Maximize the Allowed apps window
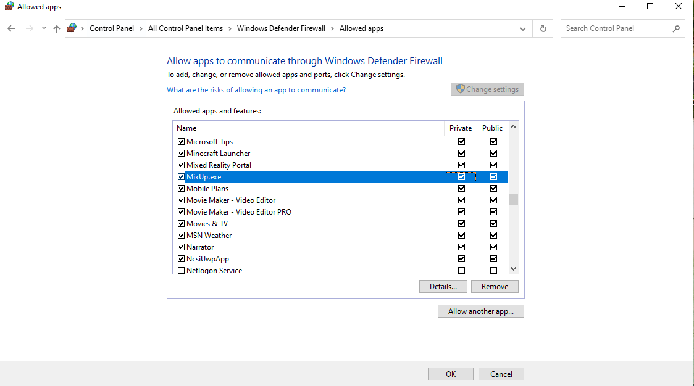Viewport: 694px width, 386px height. pos(650,7)
